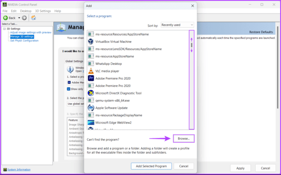Viewport: 281px width, 175px height.
Task: Open the Sort by Recently used dropdown
Action: point(177,25)
